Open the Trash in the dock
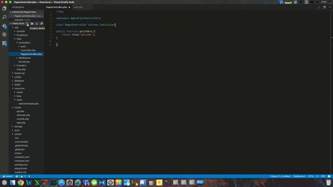This screenshot has width=333, height=187. point(328,182)
